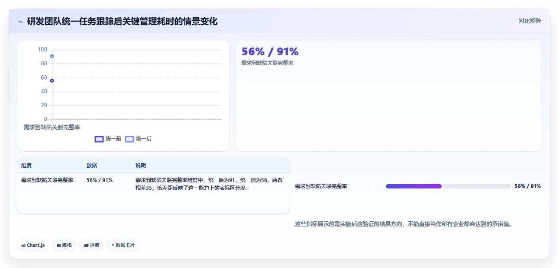Click the large 56% / 91% card value

pyautogui.click(x=270, y=52)
